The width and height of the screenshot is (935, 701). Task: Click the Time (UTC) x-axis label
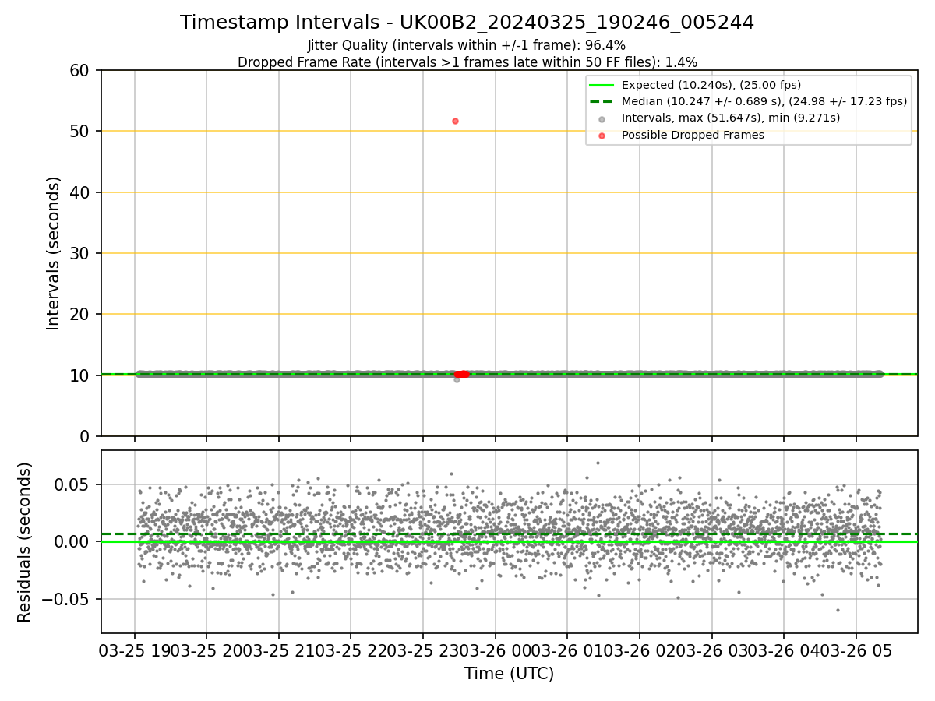coord(509,674)
